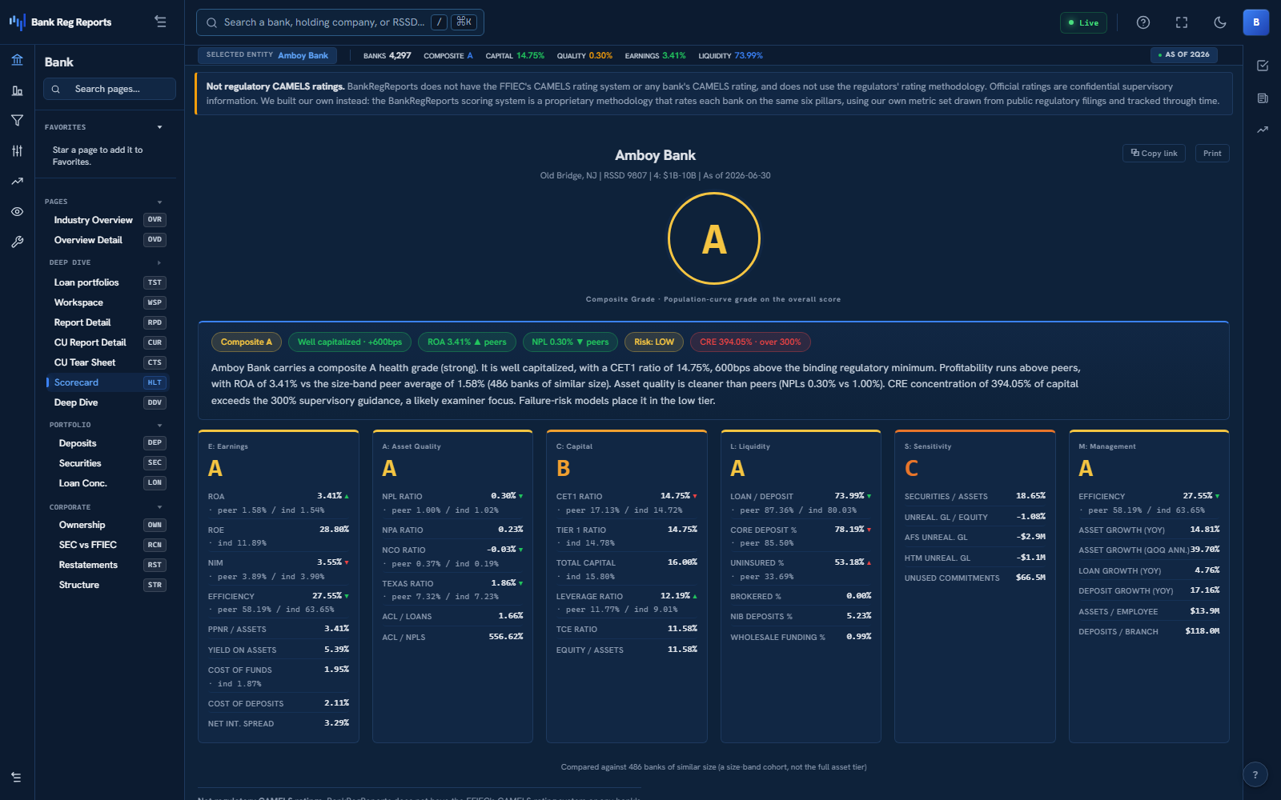Collapse the sidebar using the top menu icon

160,22
